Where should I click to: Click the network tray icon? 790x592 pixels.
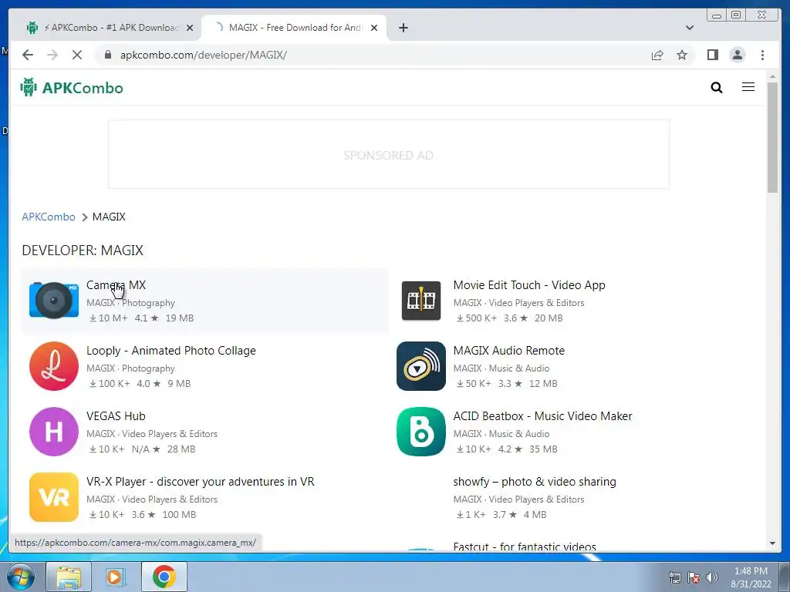[x=674, y=577]
